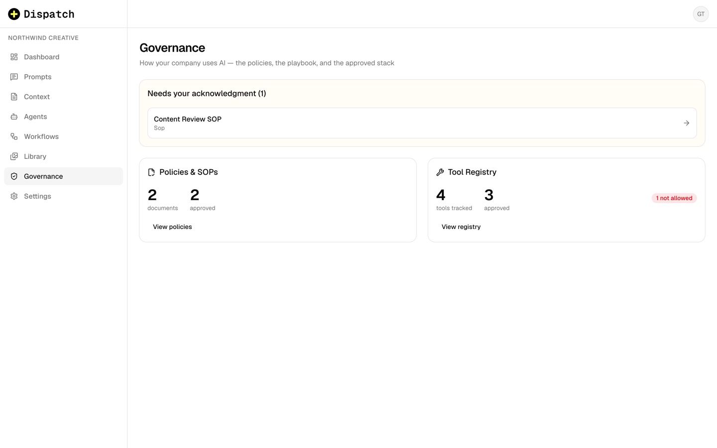Click the Dispatch brand name
This screenshot has height=448, width=717.
point(49,14)
